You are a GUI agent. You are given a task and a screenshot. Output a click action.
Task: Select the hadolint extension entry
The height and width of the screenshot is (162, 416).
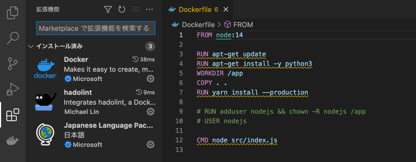tap(104, 102)
